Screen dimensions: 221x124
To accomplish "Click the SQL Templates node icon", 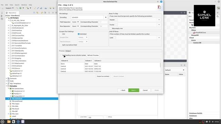I will (x=8, y=83).
